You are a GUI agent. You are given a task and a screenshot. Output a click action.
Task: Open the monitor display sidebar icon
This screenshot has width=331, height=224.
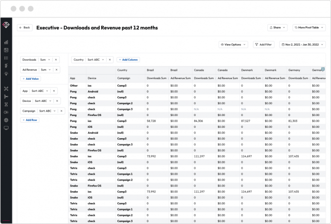click(x=6, y=128)
